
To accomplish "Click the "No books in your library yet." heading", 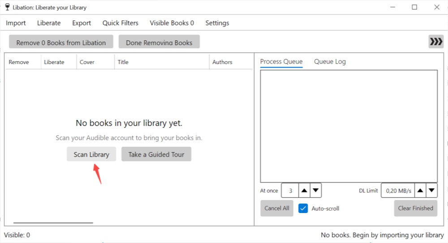I will pyautogui.click(x=129, y=123).
